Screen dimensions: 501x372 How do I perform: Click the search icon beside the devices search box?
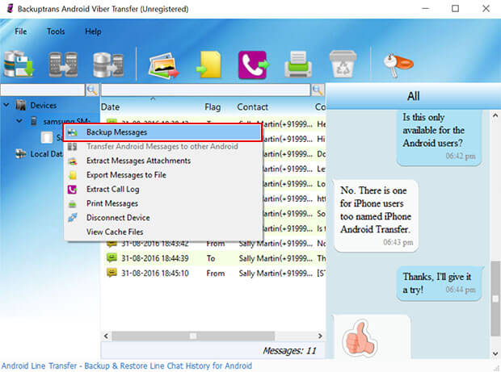click(x=92, y=90)
